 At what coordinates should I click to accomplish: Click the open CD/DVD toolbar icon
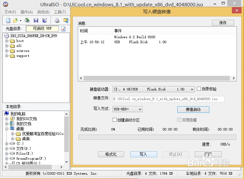click(27, 21)
